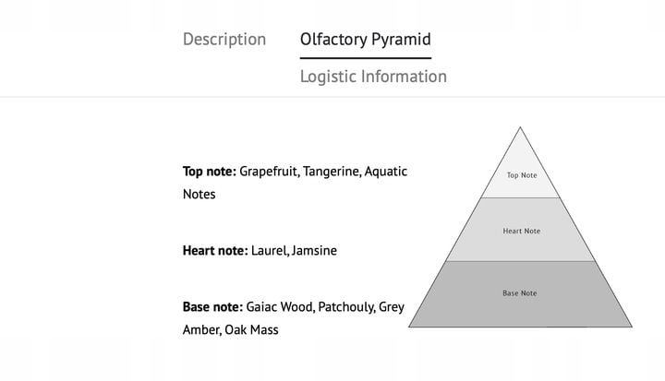Screen dimensions: 665x381
Task: Click 'Notes' on the top note's second line
Action: (x=199, y=195)
